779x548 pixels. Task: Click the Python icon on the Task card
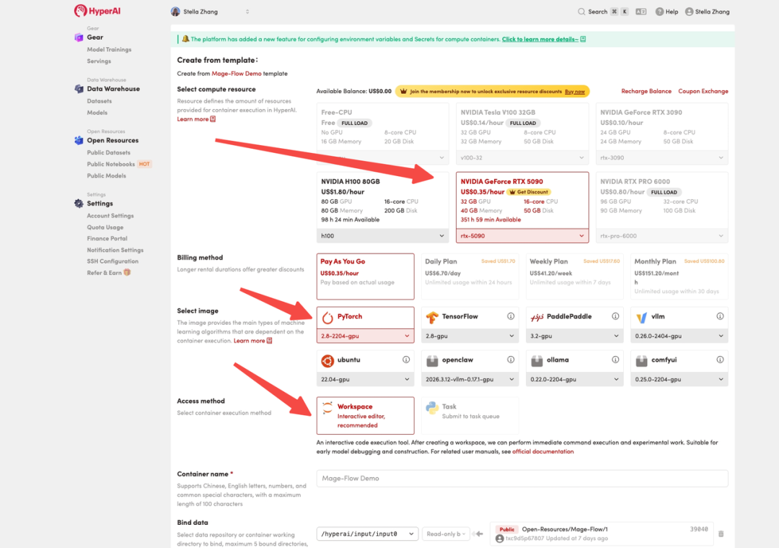coord(432,408)
